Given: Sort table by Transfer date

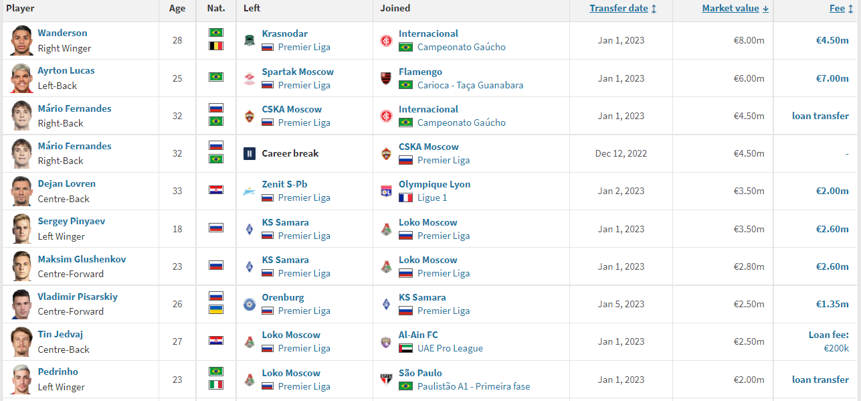Looking at the screenshot, I should [x=623, y=9].
